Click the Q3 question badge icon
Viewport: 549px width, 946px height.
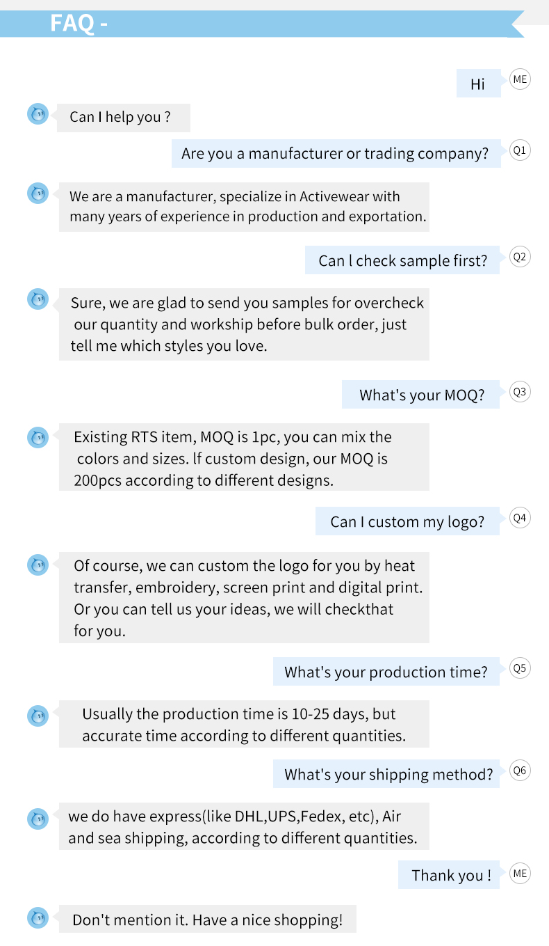tap(520, 391)
